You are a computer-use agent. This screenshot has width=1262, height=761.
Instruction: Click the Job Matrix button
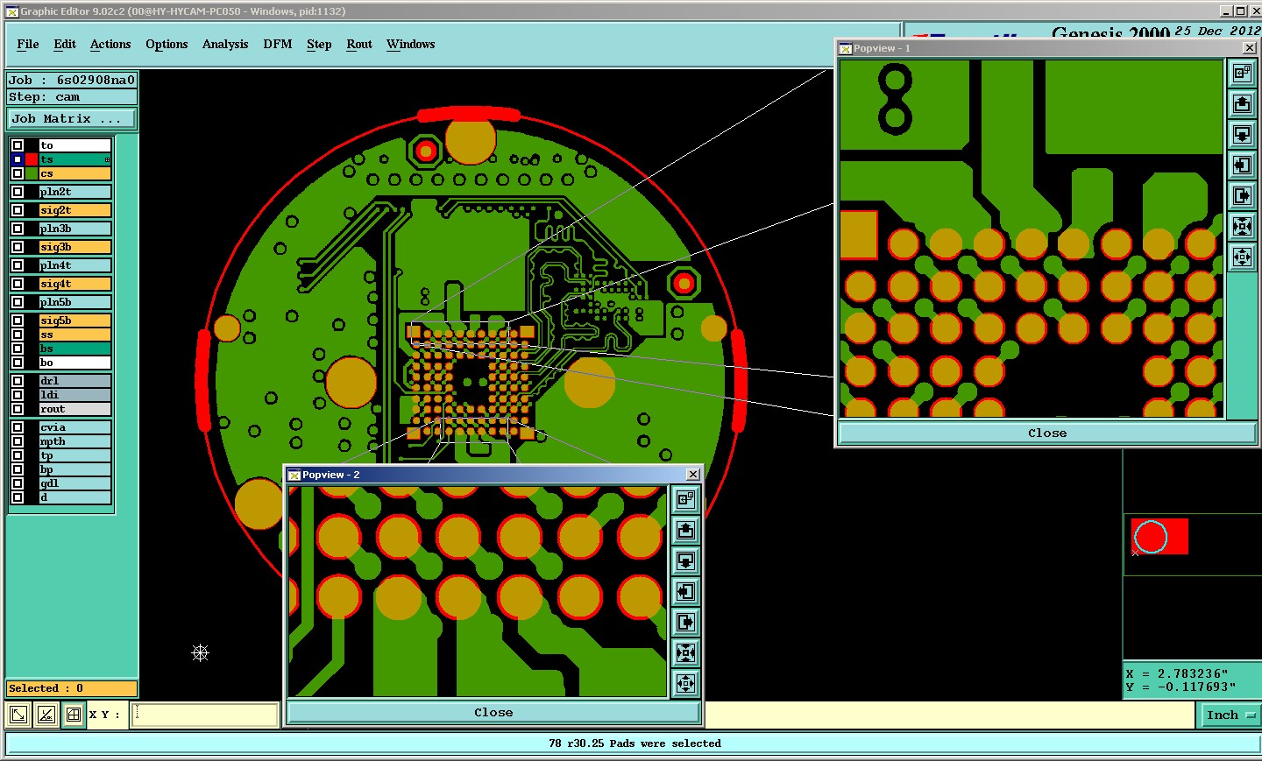(x=72, y=118)
